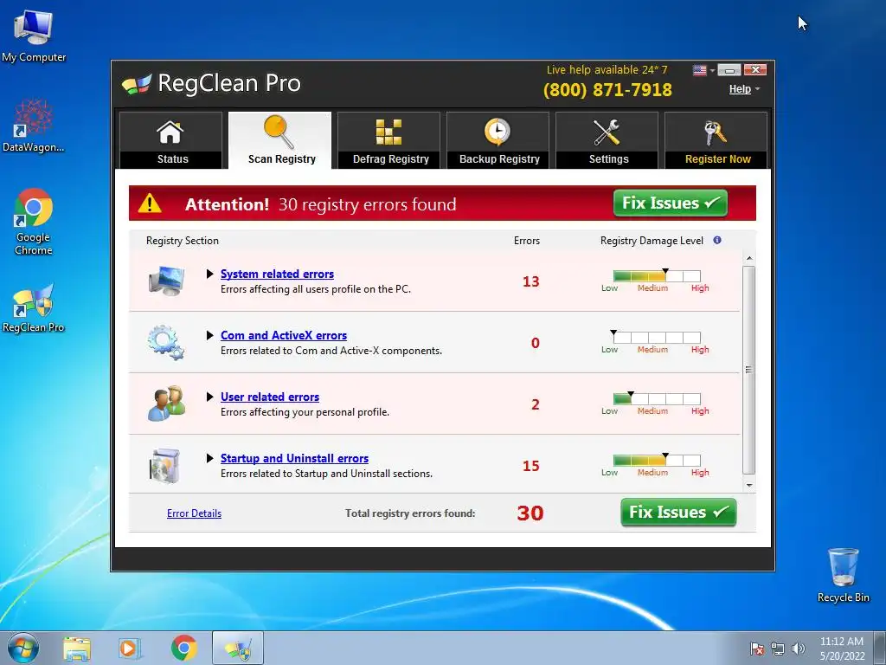
Task: Open Com and ActiveX errors link
Action: [284, 335]
